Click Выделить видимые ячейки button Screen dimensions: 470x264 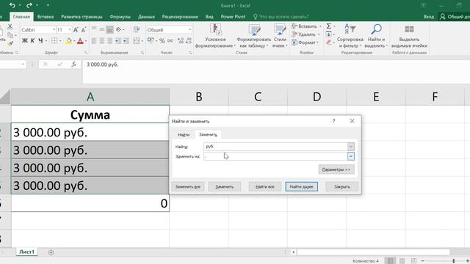point(409,36)
